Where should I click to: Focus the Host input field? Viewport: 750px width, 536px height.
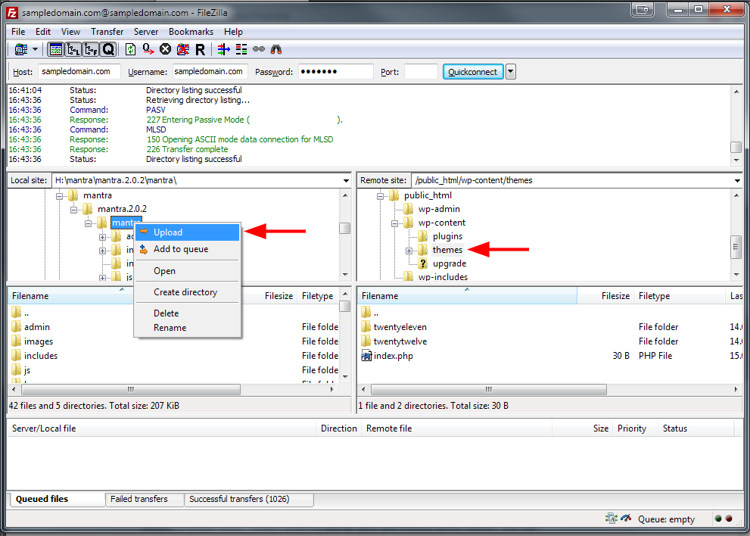tap(79, 72)
